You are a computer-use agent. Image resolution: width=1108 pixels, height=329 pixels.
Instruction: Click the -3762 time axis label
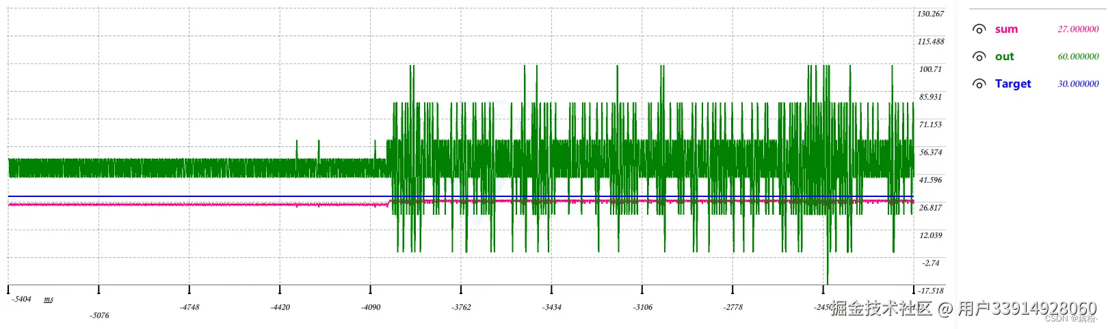[461, 308]
